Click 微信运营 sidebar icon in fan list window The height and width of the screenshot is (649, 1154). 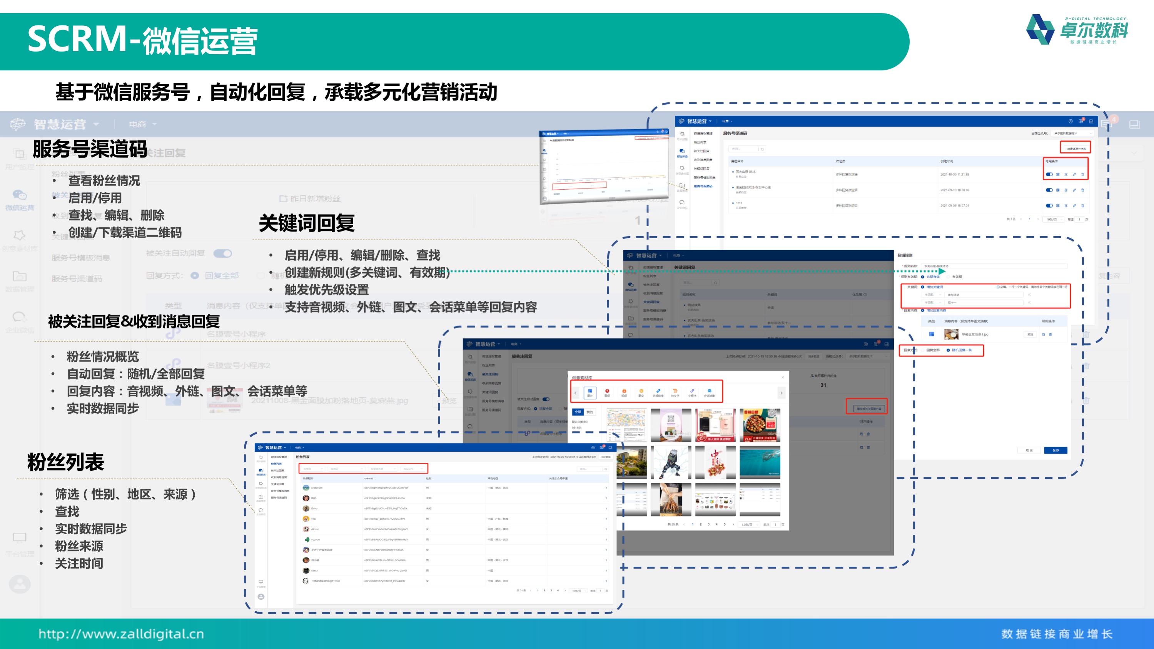click(261, 472)
